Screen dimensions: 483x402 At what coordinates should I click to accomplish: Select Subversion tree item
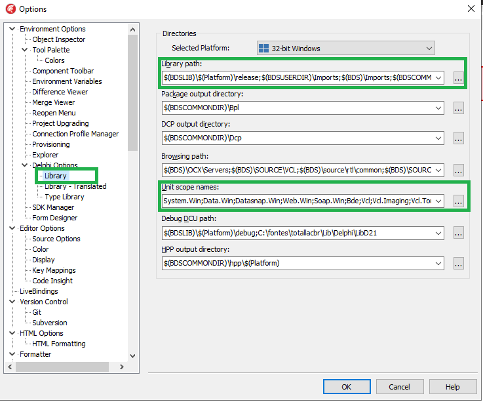click(x=50, y=323)
